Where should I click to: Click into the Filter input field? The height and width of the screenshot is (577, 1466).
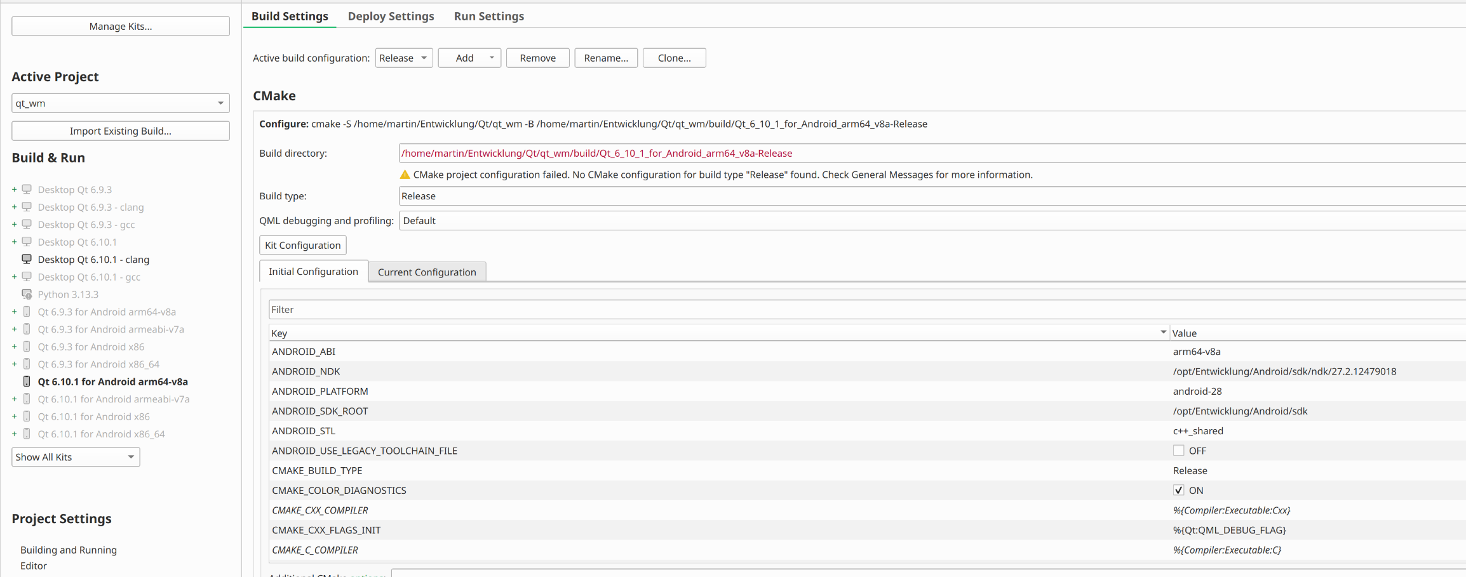[x=864, y=310]
